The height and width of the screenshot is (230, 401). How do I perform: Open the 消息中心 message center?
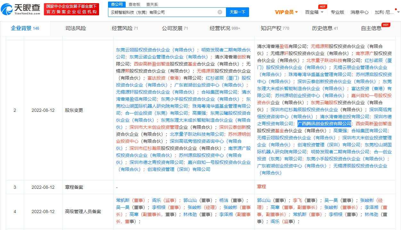359,12
